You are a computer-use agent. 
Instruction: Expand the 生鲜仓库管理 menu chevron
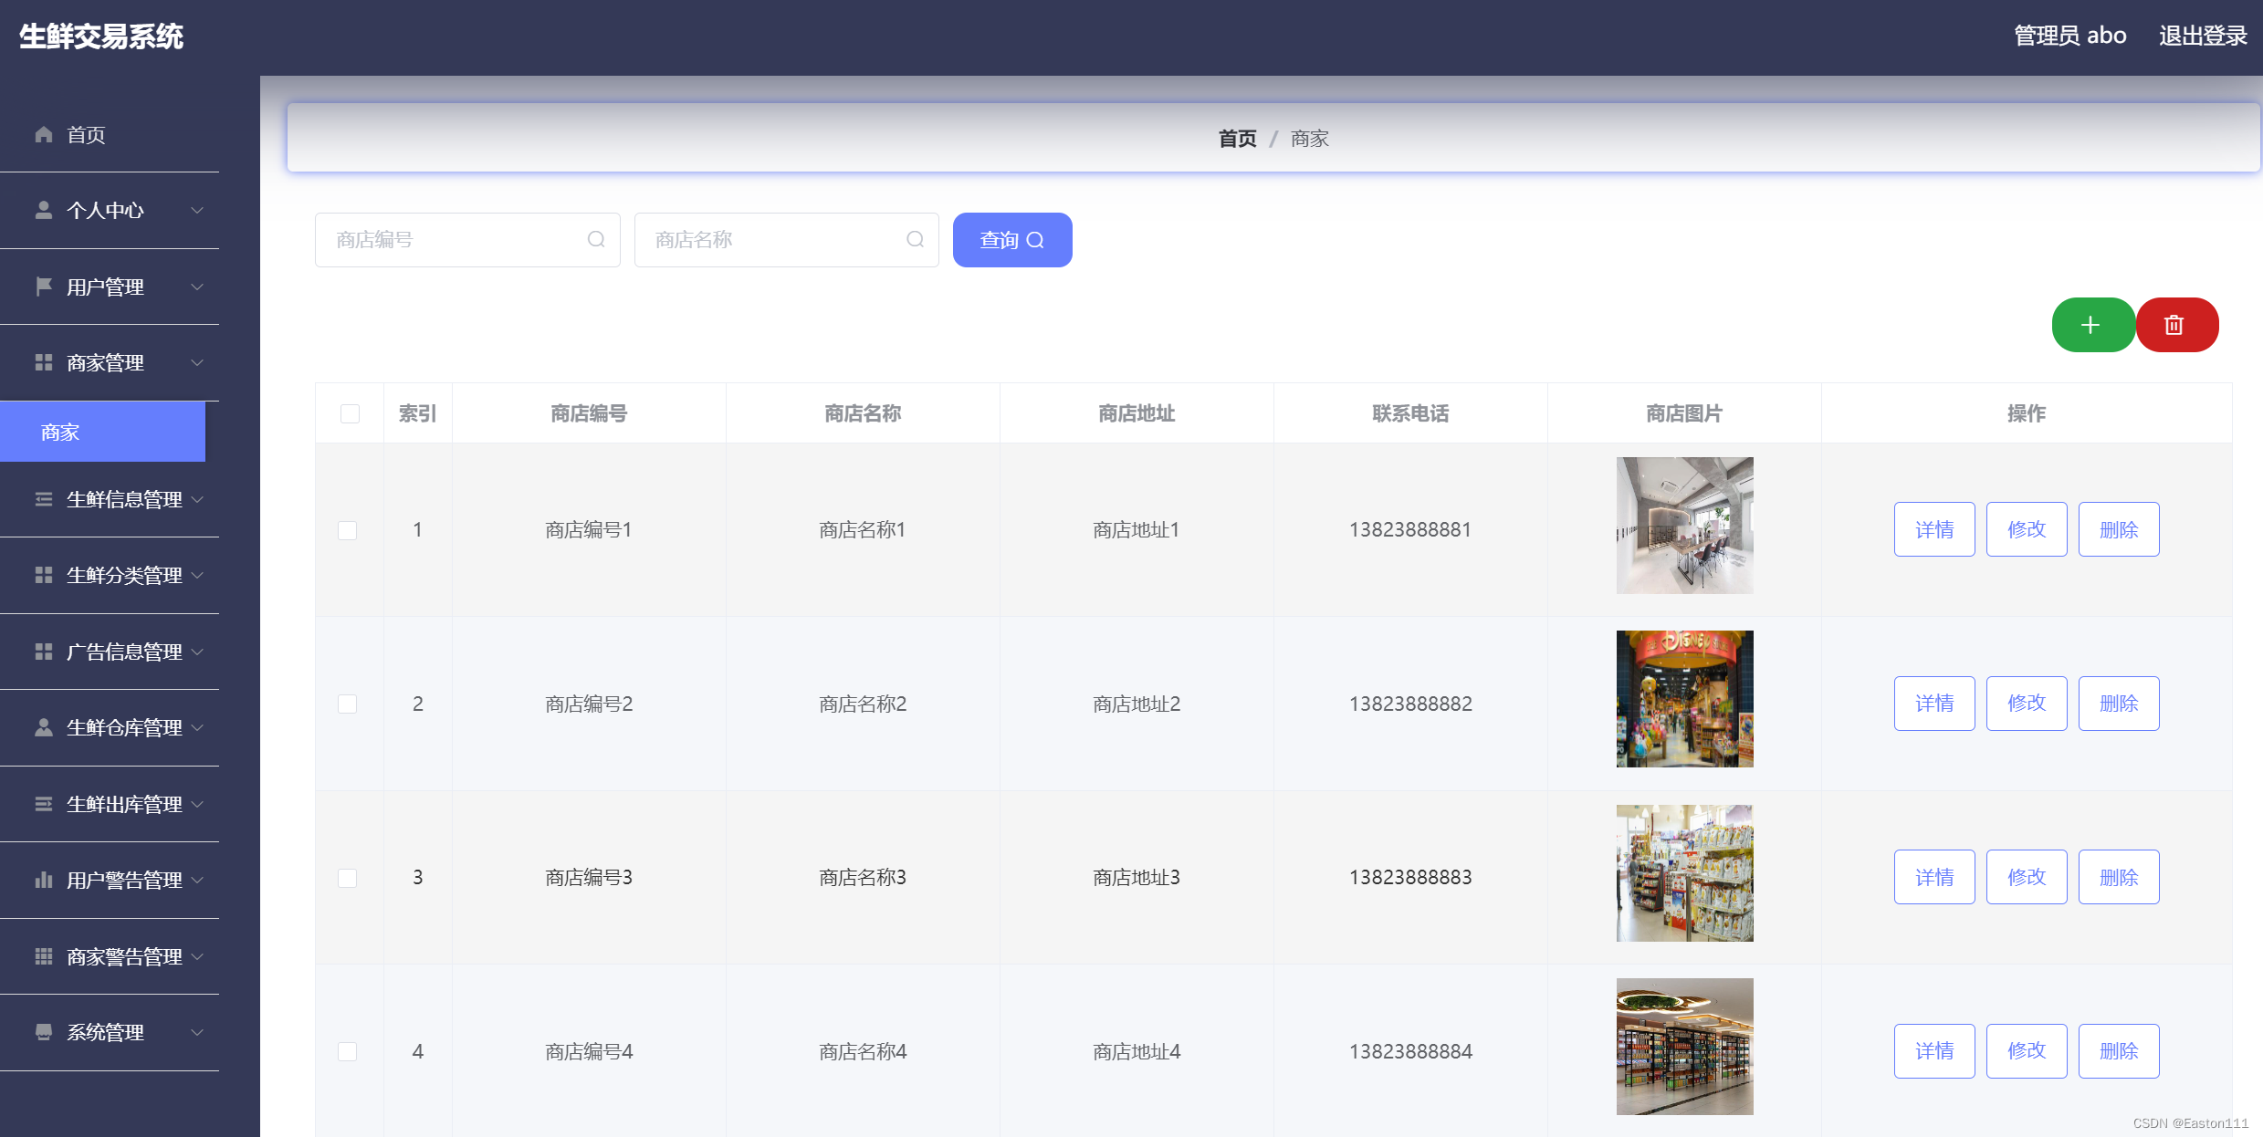pos(197,727)
